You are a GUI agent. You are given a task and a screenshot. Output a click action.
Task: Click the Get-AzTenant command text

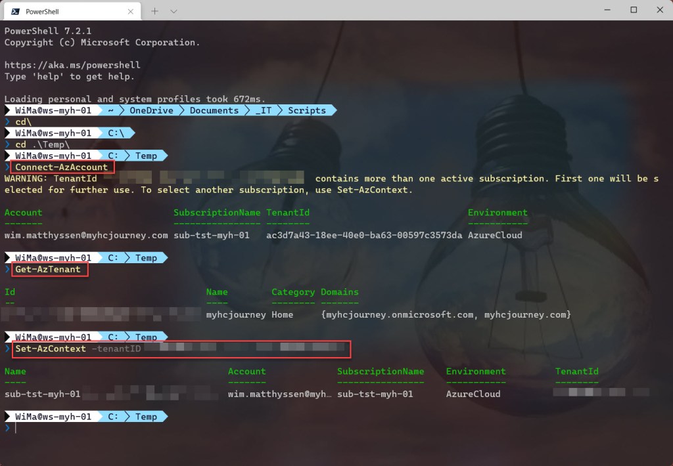tap(48, 269)
